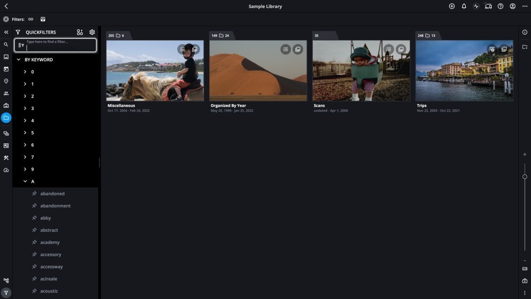Image resolution: width=531 pixels, height=299 pixels.
Task: Toggle the QuickFilters panel button at bottom-left
Action: click(6, 293)
